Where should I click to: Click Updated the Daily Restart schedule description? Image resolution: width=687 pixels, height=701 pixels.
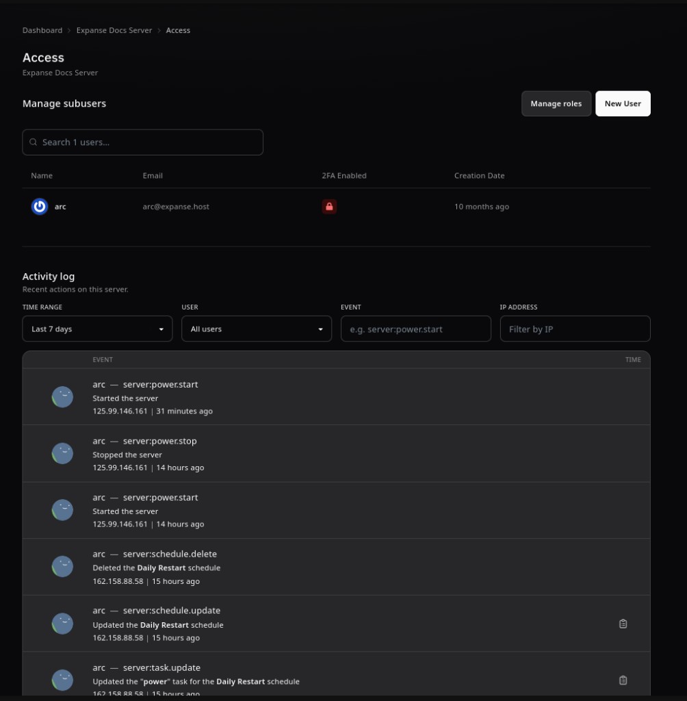point(158,625)
